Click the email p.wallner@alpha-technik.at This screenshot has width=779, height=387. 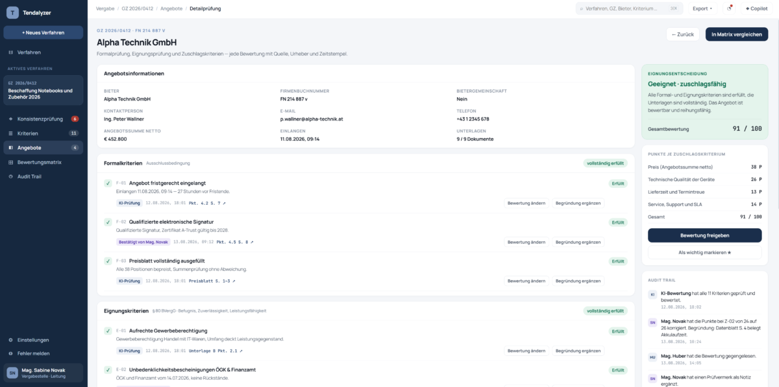(x=312, y=119)
